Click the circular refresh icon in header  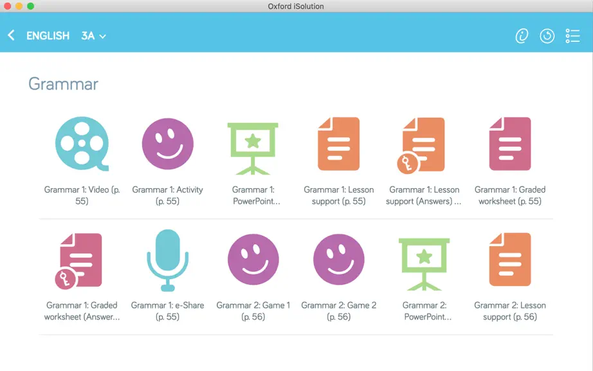point(547,36)
